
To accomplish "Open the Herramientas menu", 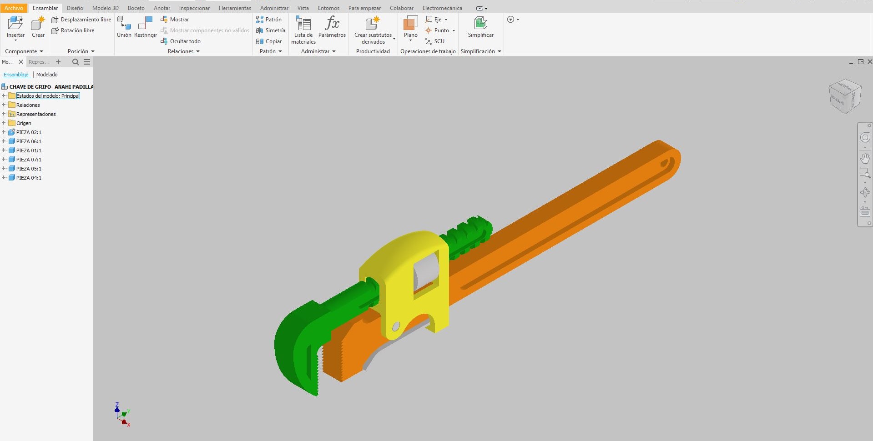I will [234, 8].
